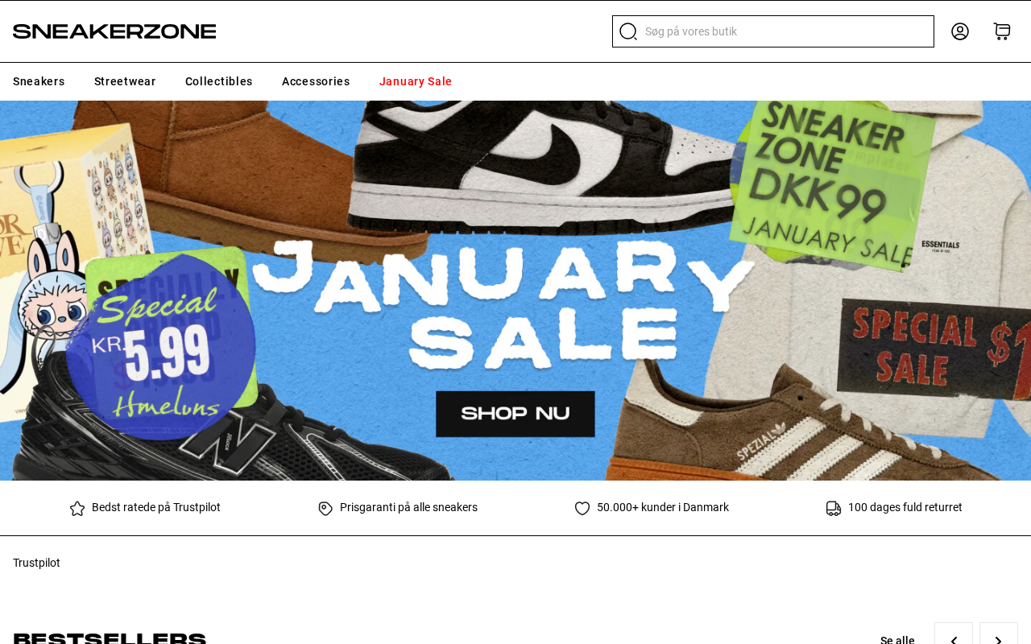The height and width of the screenshot is (644, 1031).
Task: Click the SHOP NU banner button
Action: (515, 414)
